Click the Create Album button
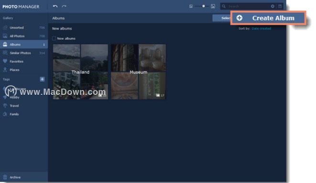Viewport: 316px width, 183px height. coord(268,18)
